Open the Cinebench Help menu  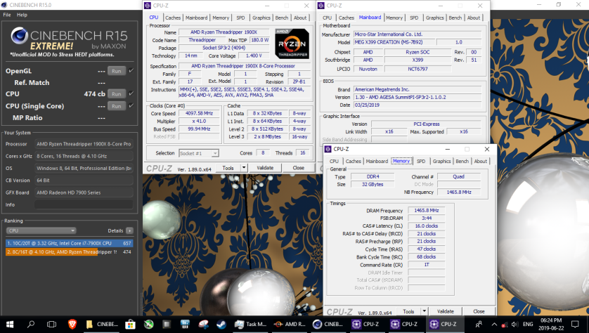pyautogui.click(x=22, y=15)
